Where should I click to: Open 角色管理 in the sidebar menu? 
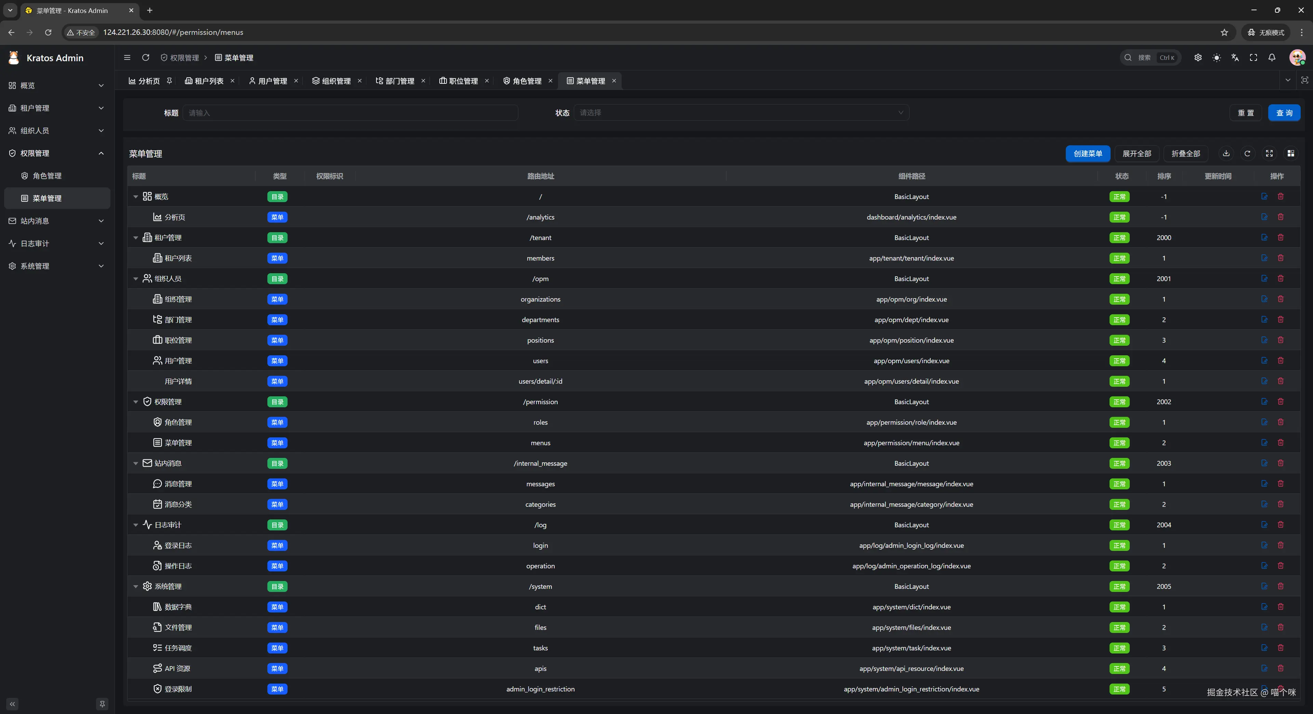coord(47,176)
